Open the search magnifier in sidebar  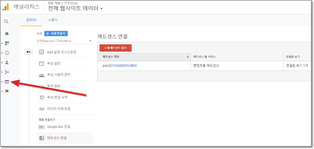coord(7,22)
